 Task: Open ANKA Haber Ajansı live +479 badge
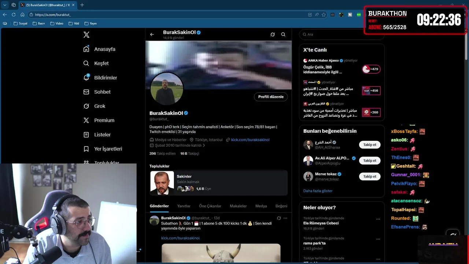(371, 69)
